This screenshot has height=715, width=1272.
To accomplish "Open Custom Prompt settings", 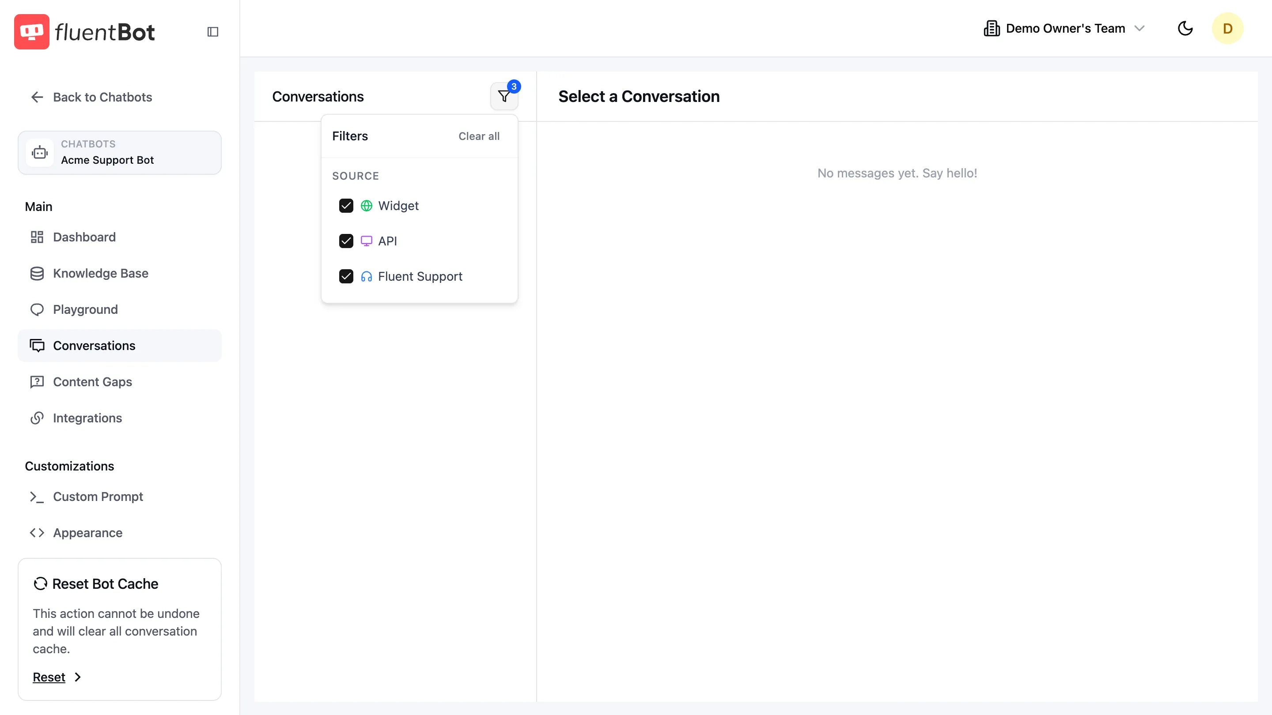I will pos(120,497).
